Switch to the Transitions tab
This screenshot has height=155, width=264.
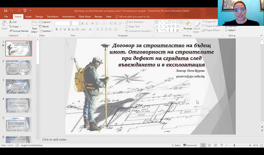tap(52, 16)
